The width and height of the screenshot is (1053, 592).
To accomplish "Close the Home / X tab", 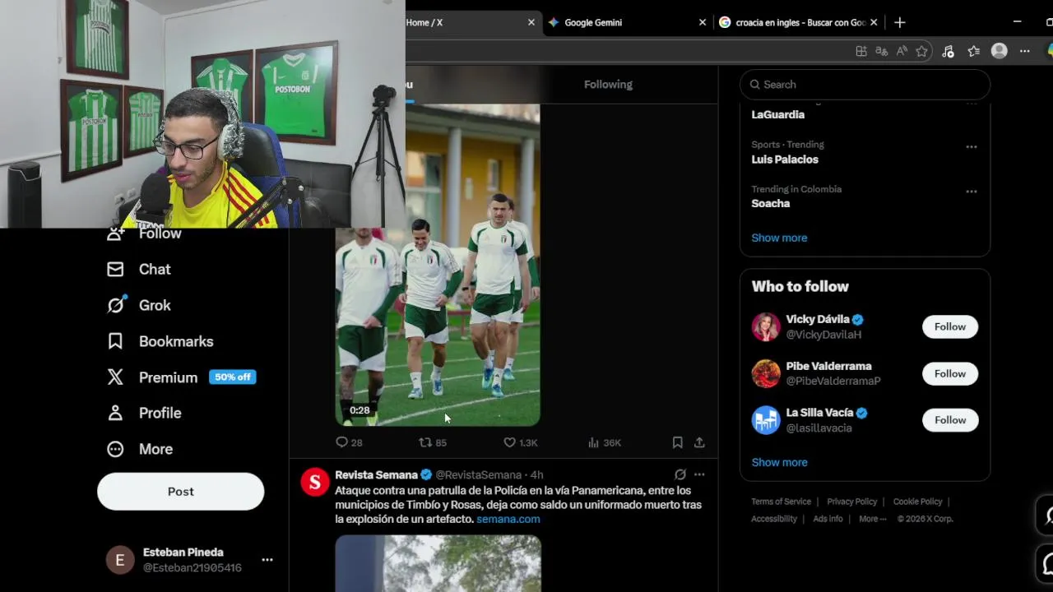I will click(531, 22).
